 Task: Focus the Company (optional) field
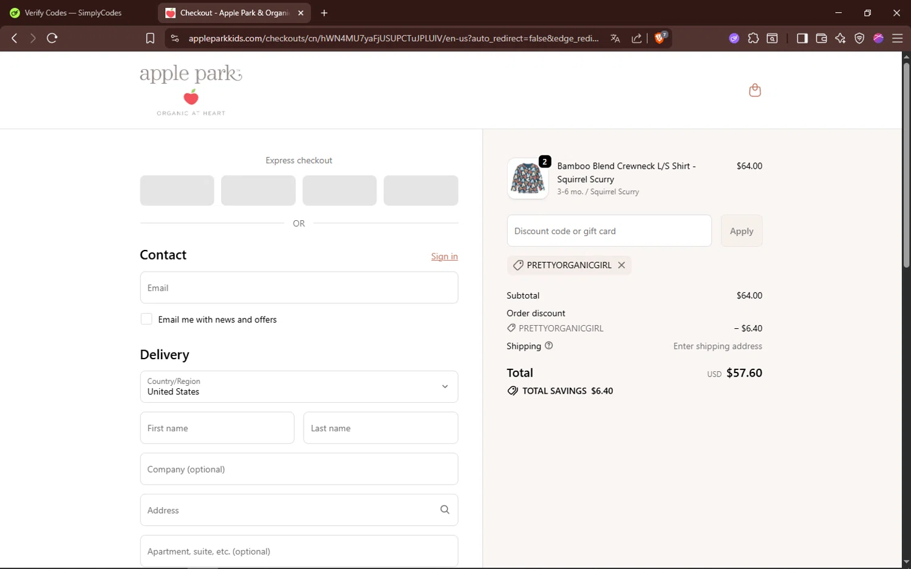click(x=299, y=469)
